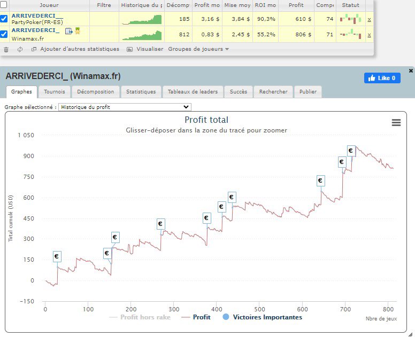This screenshot has width=415, height=337.
Task: Toggle the Profit legend series
Action: pyautogui.click(x=196, y=317)
